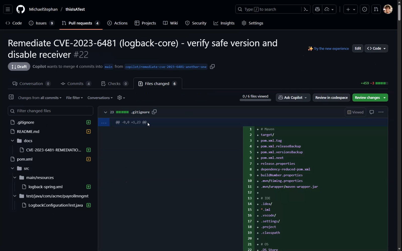Image resolution: width=402 pixels, height=251 pixels.
Task: Click the Edit title button
Action: (x=358, y=48)
